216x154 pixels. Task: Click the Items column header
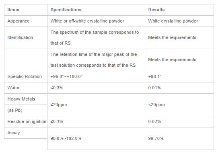point(13,10)
